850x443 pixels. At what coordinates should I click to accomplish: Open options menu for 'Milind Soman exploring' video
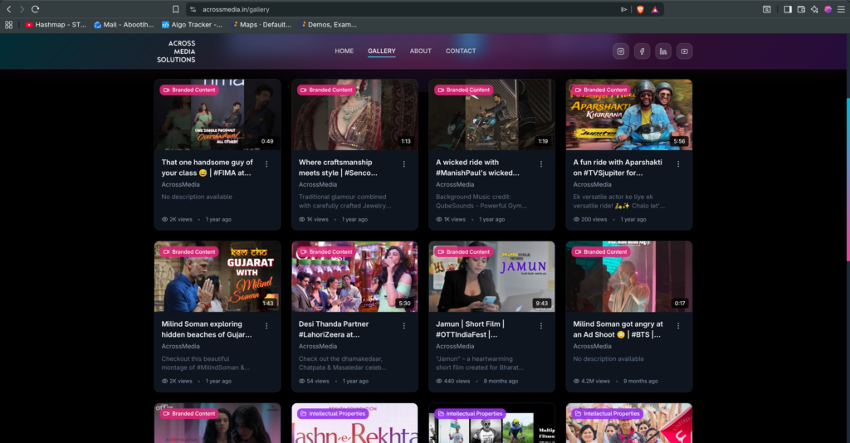tap(266, 325)
